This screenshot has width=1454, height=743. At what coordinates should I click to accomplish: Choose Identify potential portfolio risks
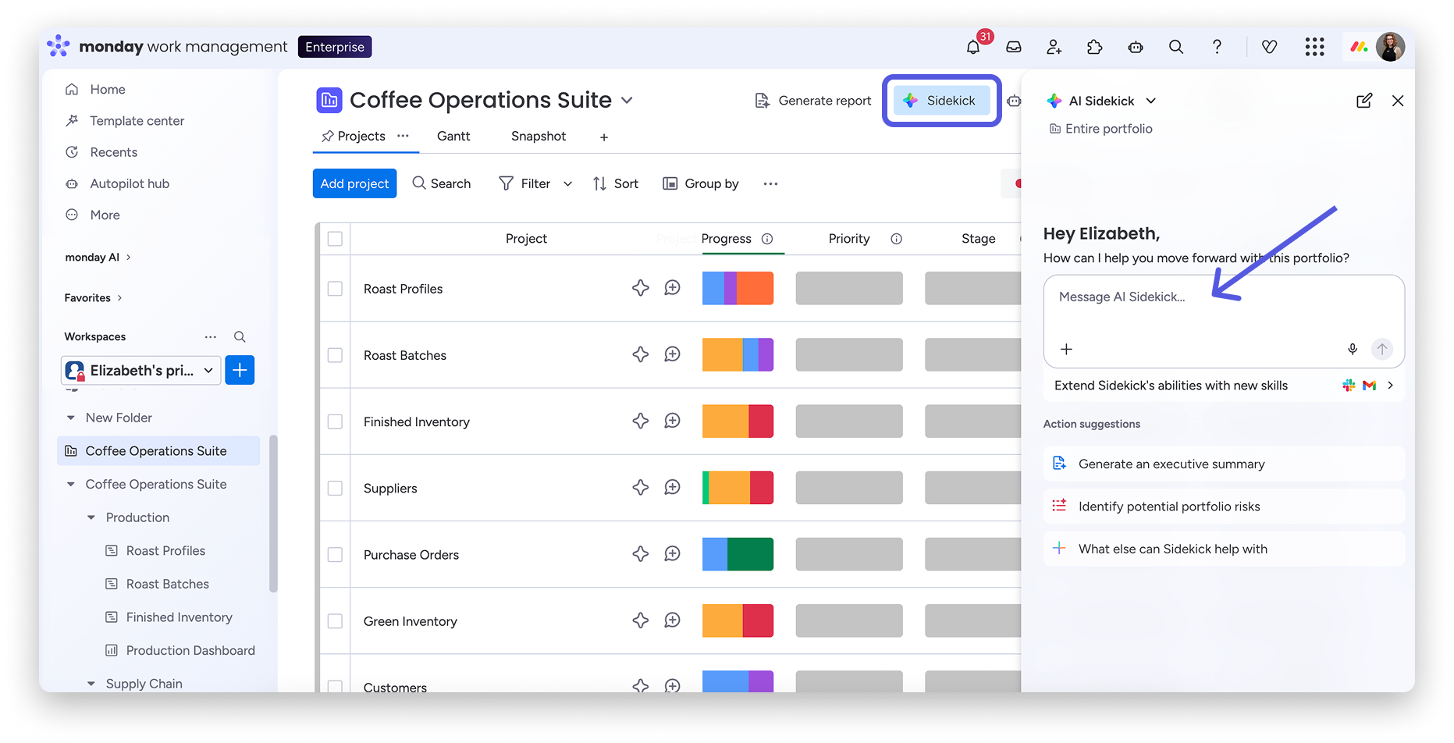click(1224, 507)
